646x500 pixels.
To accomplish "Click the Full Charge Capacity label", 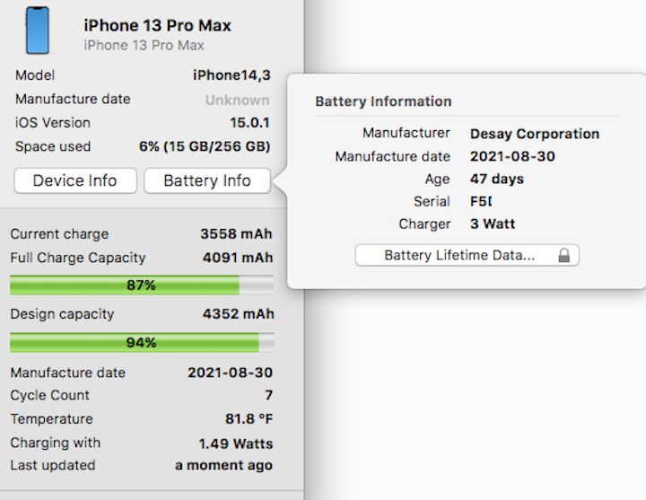I will [78, 258].
